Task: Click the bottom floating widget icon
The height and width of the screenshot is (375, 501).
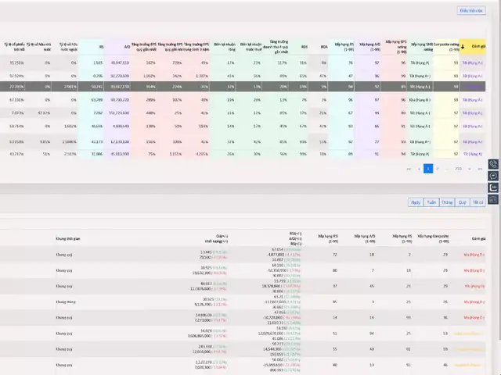Action: [494, 201]
